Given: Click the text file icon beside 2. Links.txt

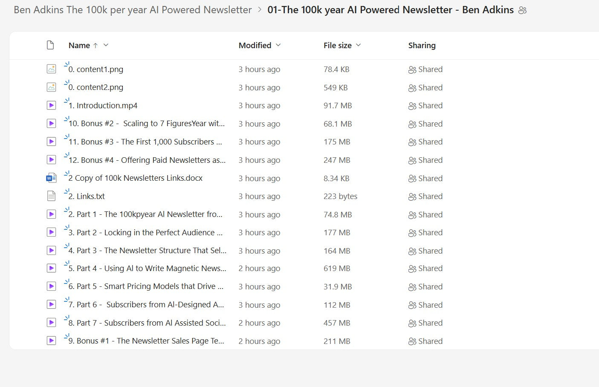Looking at the screenshot, I should pyautogui.click(x=51, y=196).
